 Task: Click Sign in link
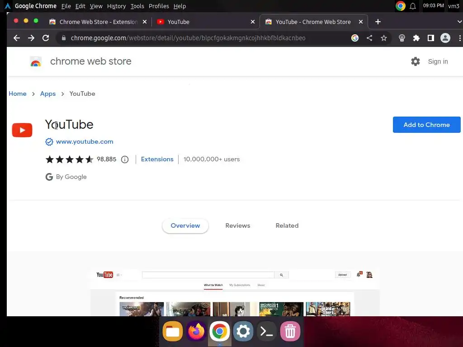tap(438, 61)
